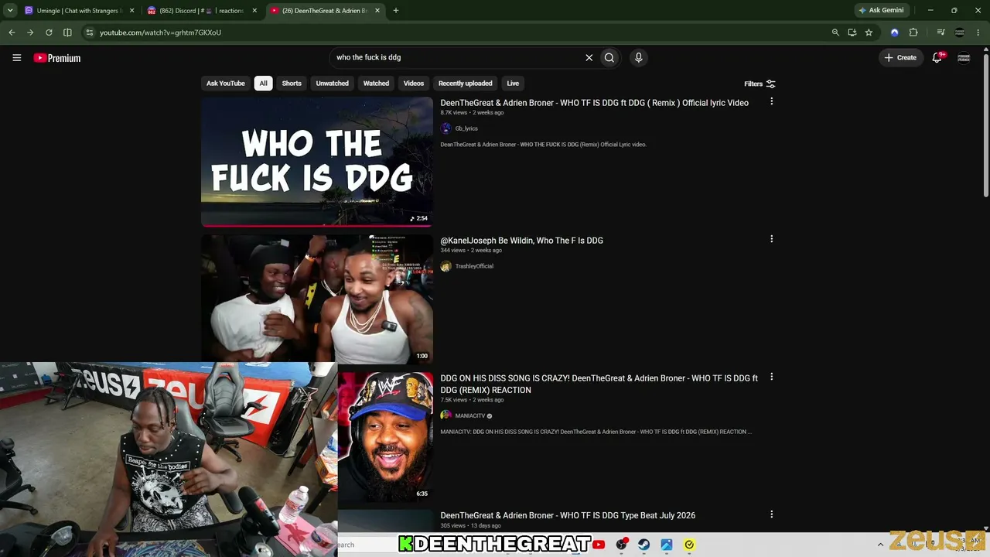Select the All filter chip

point(263,84)
